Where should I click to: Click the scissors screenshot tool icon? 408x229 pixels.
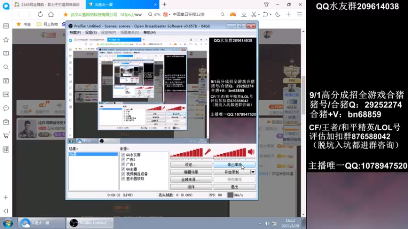pos(253,15)
